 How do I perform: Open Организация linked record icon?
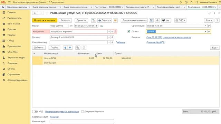coord(209,26)
